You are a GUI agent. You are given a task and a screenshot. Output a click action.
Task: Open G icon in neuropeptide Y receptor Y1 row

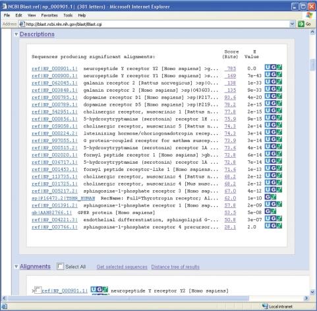273,75
